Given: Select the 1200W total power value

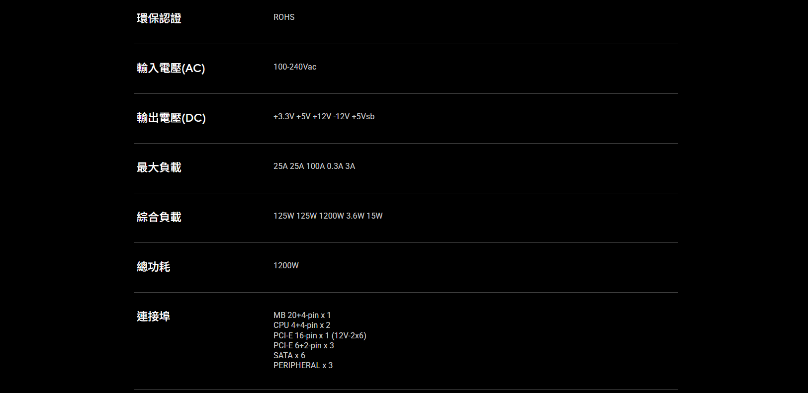Looking at the screenshot, I should tap(286, 265).
